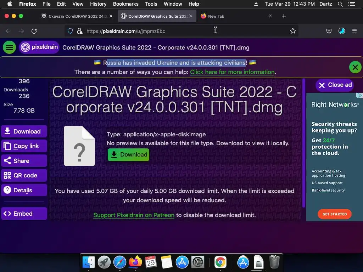The image size is (363, 272).
Task: Click the green Download button
Action: click(128, 154)
